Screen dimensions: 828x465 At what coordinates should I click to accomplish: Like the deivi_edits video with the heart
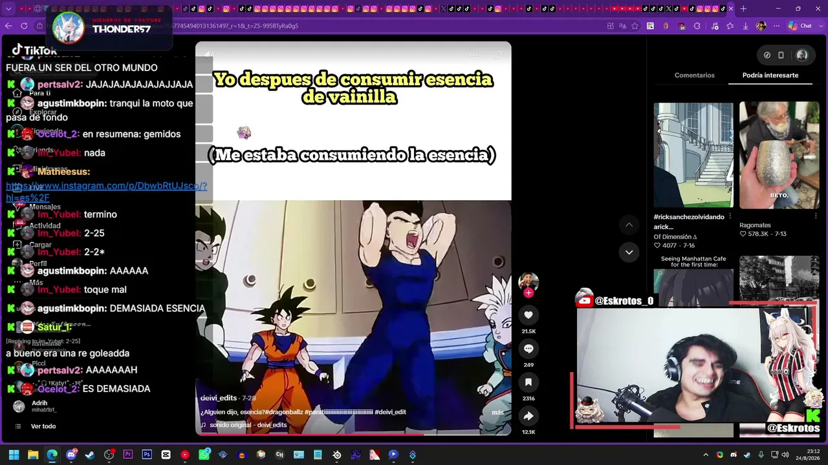(528, 315)
